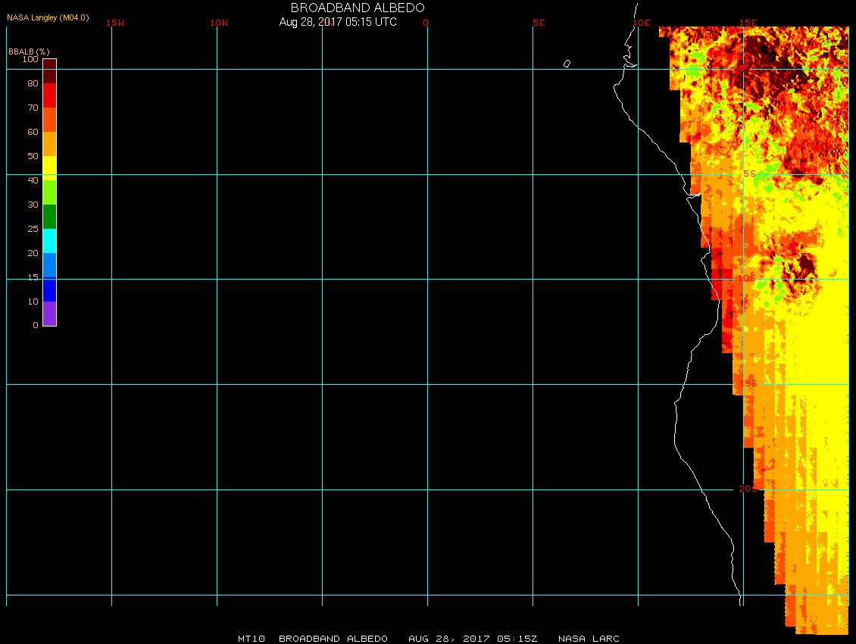The height and width of the screenshot is (644, 856).
Task: Click the MT10 text in the footer
Action: [x=251, y=639]
